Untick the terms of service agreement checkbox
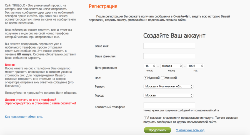Screen dimensions: 250x135 [145, 118]
